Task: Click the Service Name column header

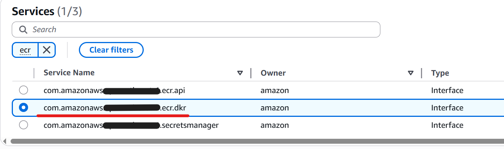Action: 69,73
